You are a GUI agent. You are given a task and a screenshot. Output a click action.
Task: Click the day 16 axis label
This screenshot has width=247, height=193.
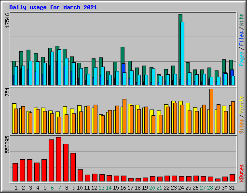tap(123, 188)
